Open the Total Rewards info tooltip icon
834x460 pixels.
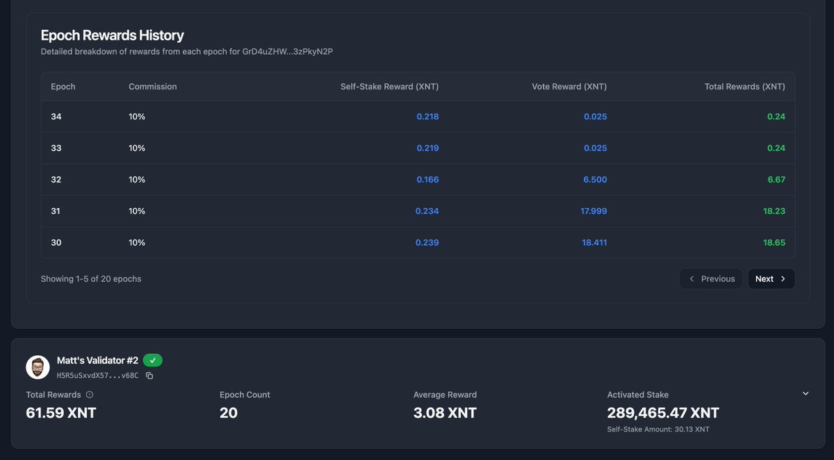[90, 395]
